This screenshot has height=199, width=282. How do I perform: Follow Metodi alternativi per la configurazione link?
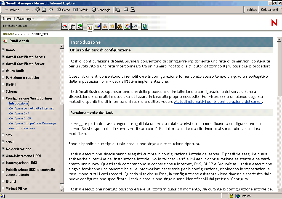point(218,101)
